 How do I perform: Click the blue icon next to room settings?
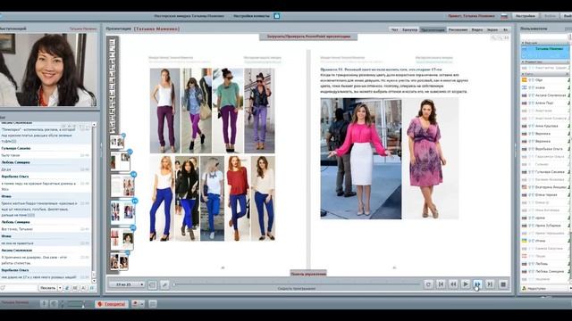pyautogui.click(x=277, y=16)
